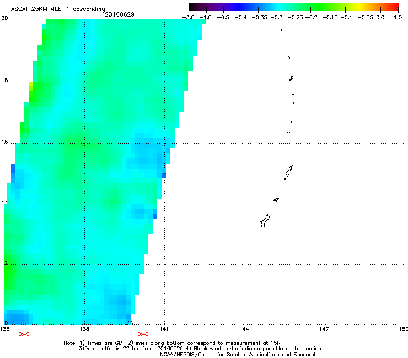The height and width of the screenshot is (358, 408).
Task: Select the longitude 141 axis label
Action: pyautogui.click(x=164, y=329)
